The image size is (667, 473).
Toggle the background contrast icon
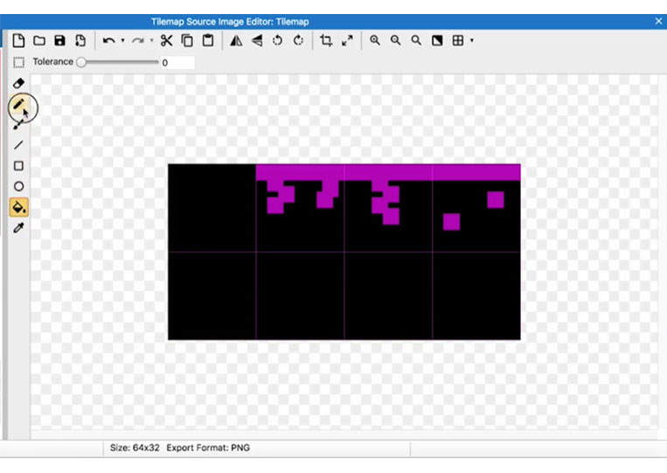437,41
